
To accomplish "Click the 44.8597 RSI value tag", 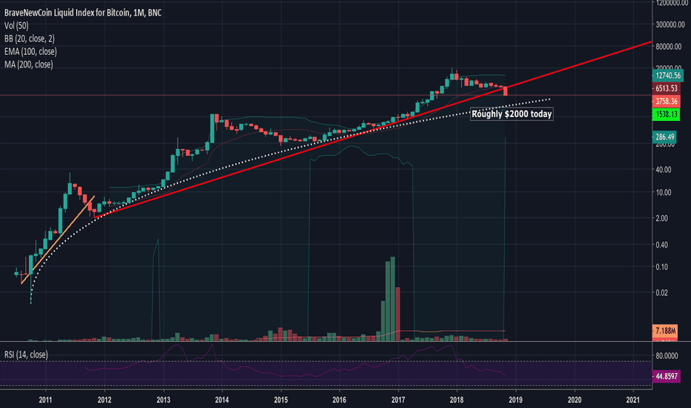I will tap(666, 377).
